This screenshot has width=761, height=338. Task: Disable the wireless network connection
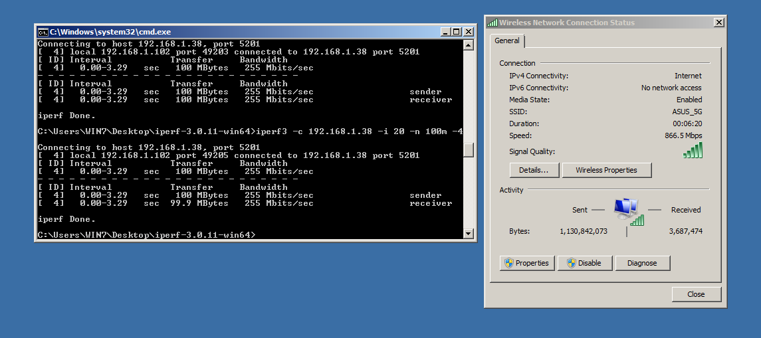pyautogui.click(x=584, y=263)
